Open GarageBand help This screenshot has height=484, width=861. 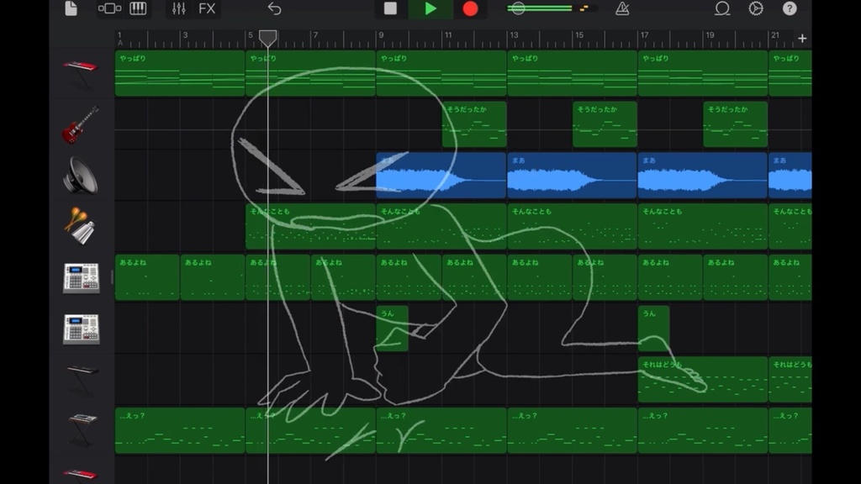[x=788, y=10]
